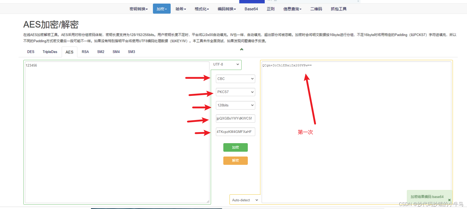Go to the Base64 page
This screenshot has width=467, height=209.
[251, 9]
